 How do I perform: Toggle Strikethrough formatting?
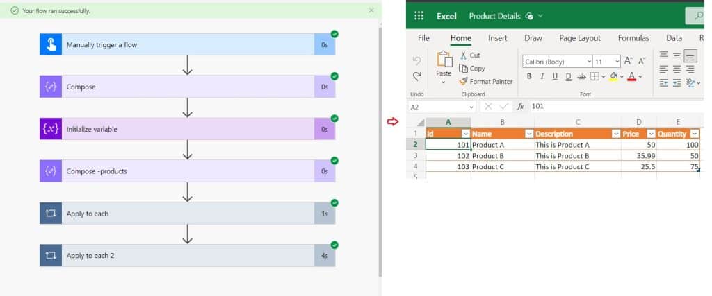pos(582,77)
